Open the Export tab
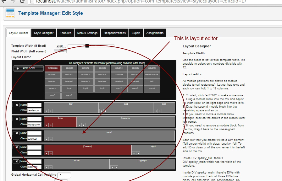This screenshot has width=282, height=181. 136,33
